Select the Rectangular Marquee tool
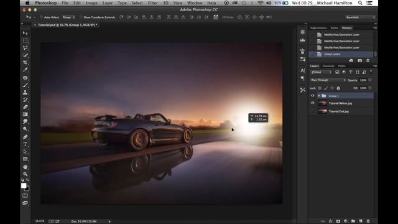This screenshot has width=398, height=224. click(25, 40)
